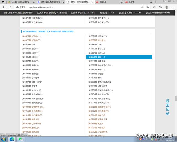Switch to the hao123 tab
The width and height of the screenshot is (177, 142).
(21, 2)
